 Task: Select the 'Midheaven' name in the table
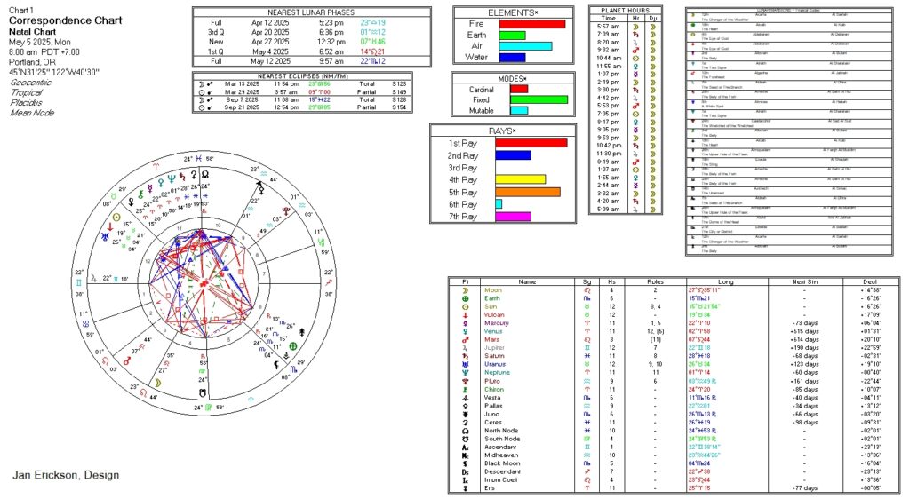point(500,455)
